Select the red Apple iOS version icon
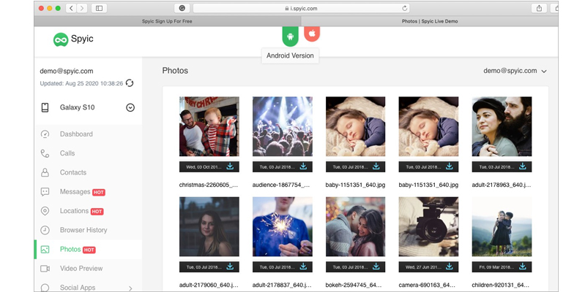Screen dimensions: 585x292 (312, 34)
